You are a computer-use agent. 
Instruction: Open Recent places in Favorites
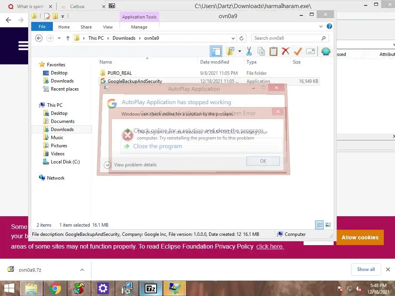coord(64,89)
